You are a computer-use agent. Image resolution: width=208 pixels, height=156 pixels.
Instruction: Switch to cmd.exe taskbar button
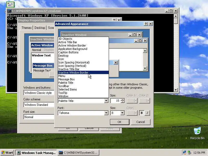pos(79,153)
